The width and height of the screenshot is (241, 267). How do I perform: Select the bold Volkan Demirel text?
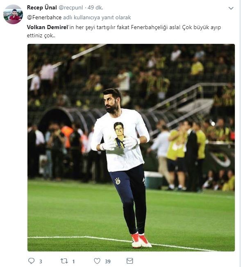pos(48,27)
